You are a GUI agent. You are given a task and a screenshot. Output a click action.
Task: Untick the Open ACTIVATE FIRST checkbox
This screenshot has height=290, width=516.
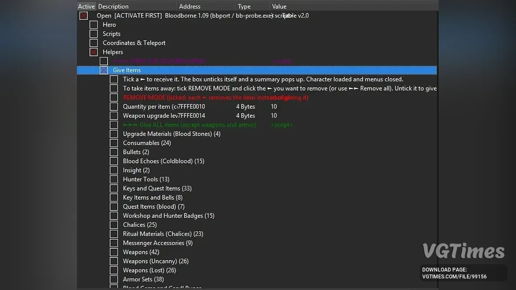point(83,16)
